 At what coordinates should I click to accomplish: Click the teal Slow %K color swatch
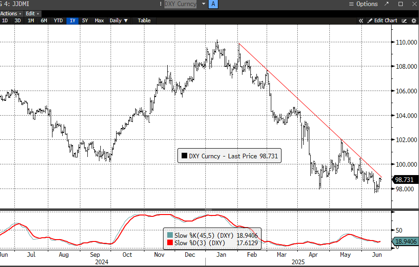coord(170,235)
